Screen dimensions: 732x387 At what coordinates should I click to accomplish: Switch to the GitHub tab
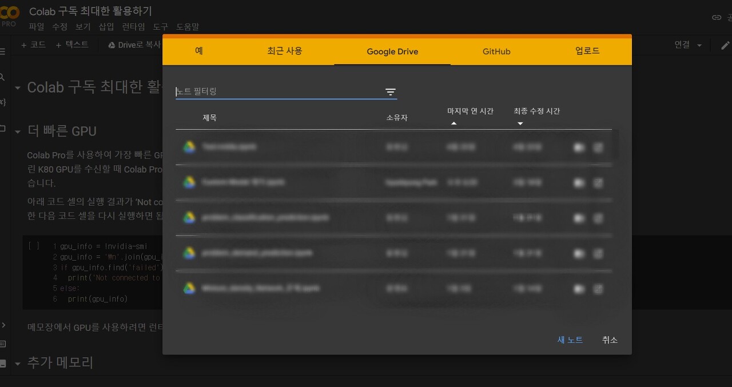click(496, 51)
